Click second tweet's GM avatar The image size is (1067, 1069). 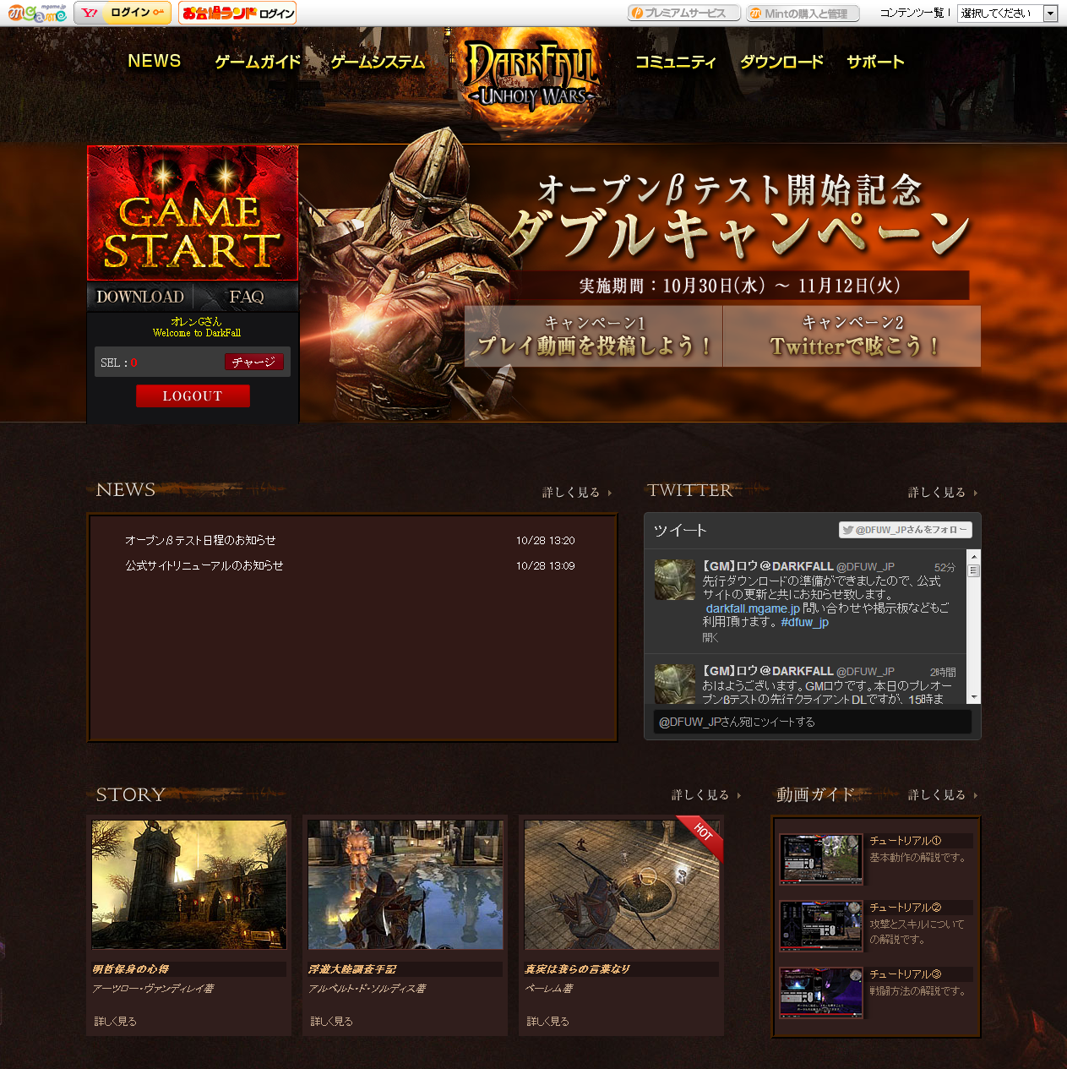675,684
